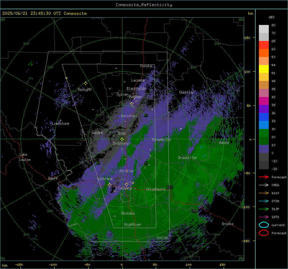The width and height of the screenshot is (288, 269).
Task: Click the RedDeer city label
Action: click(x=136, y=97)
